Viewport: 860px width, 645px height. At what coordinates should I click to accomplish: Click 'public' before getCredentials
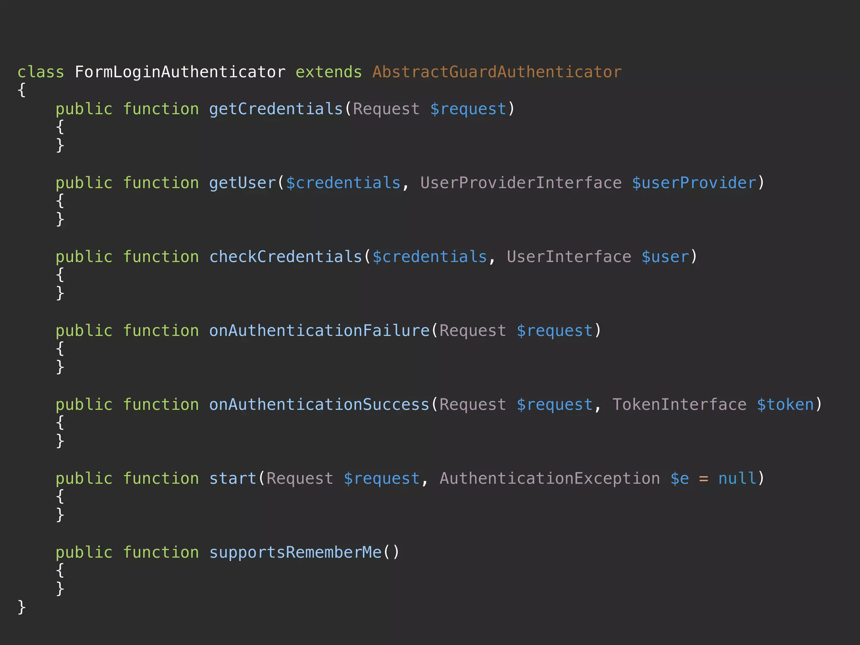(x=84, y=109)
